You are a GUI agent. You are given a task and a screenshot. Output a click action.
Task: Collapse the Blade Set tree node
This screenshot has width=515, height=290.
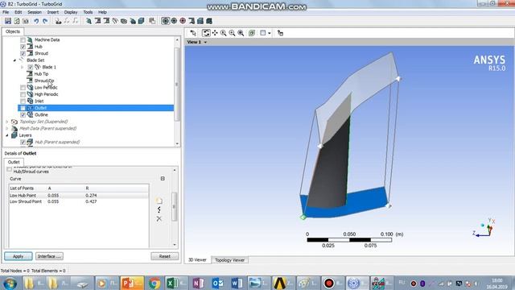pos(14,60)
